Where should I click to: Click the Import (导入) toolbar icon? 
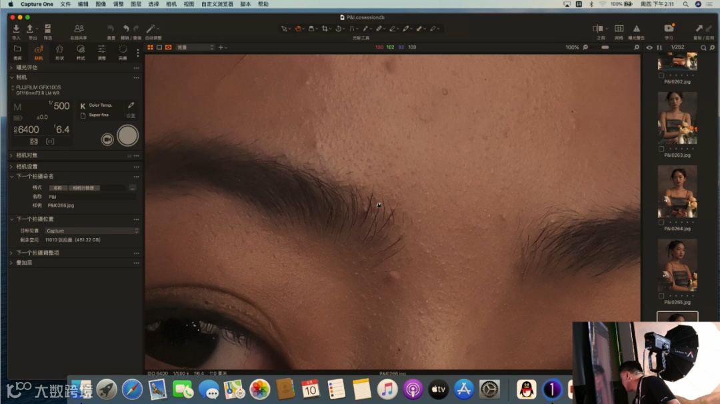[16, 29]
